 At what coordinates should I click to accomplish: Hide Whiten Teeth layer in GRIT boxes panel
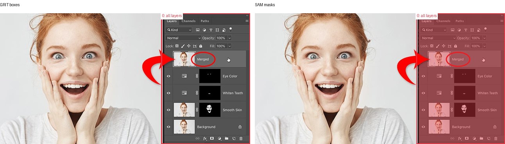point(168,93)
